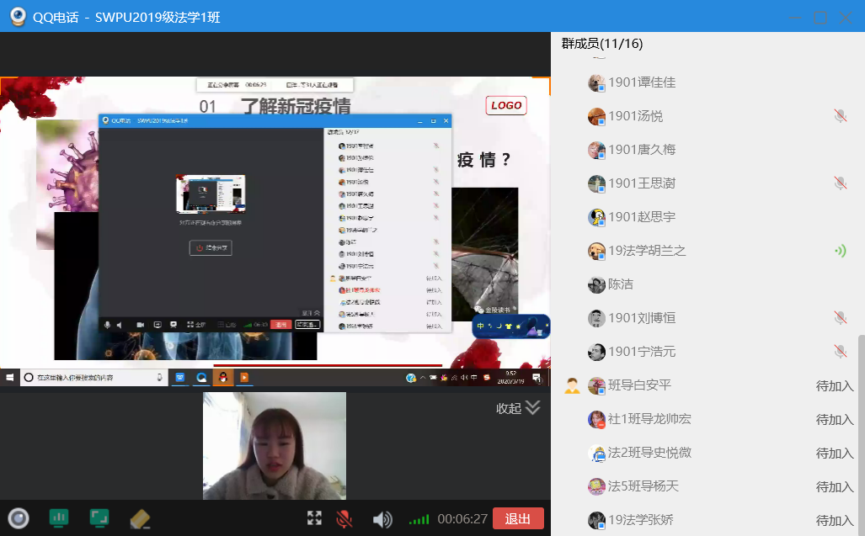Click the window title QQ电话 - SWPU2019级法学1班
The image size is (865, 536).
(126, 17)
